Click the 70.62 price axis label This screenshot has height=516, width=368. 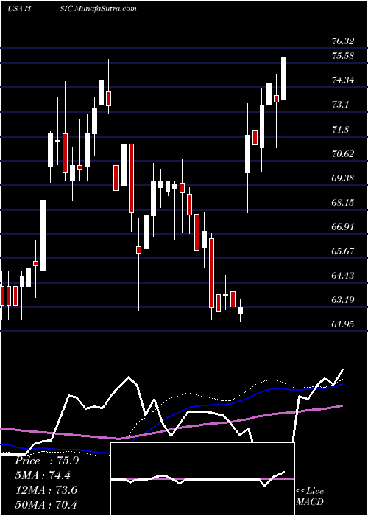pos(343,153)
